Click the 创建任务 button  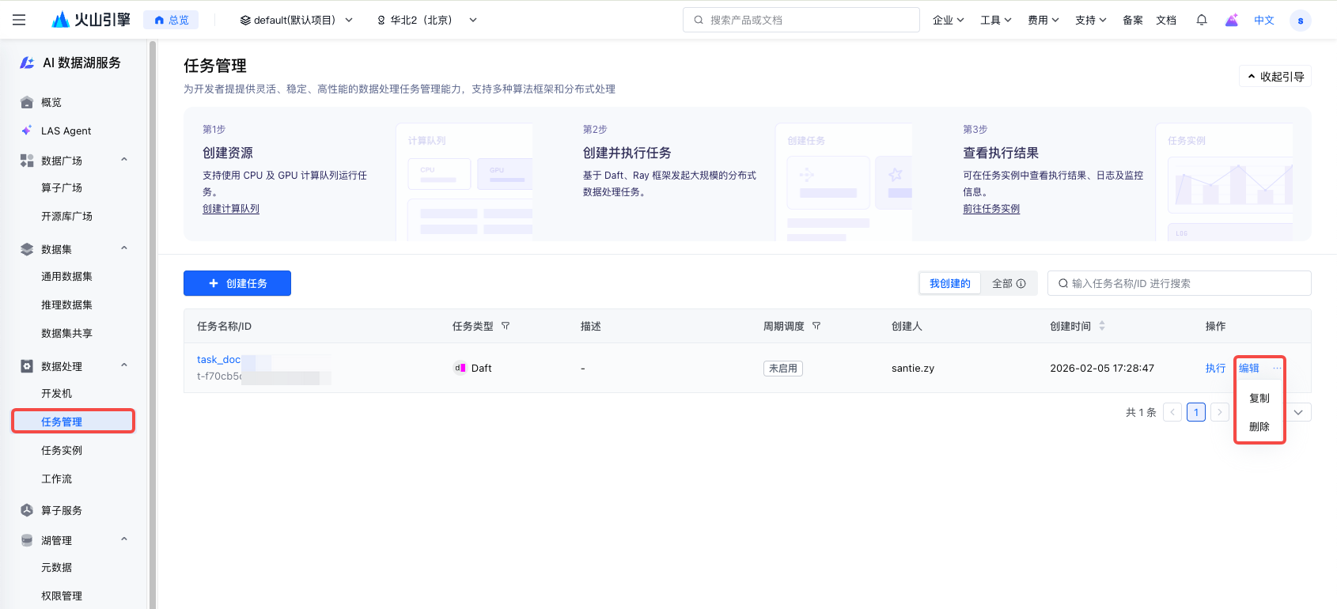(237, 283)
